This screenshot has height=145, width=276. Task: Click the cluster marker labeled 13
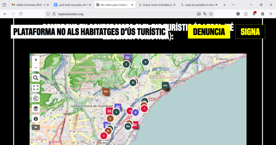click(x=133, y=83)
